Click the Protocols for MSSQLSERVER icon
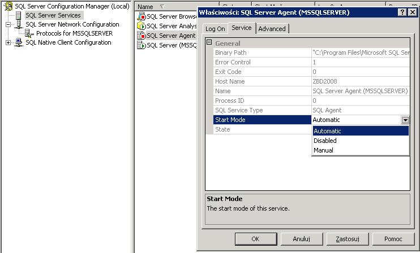 29,33
